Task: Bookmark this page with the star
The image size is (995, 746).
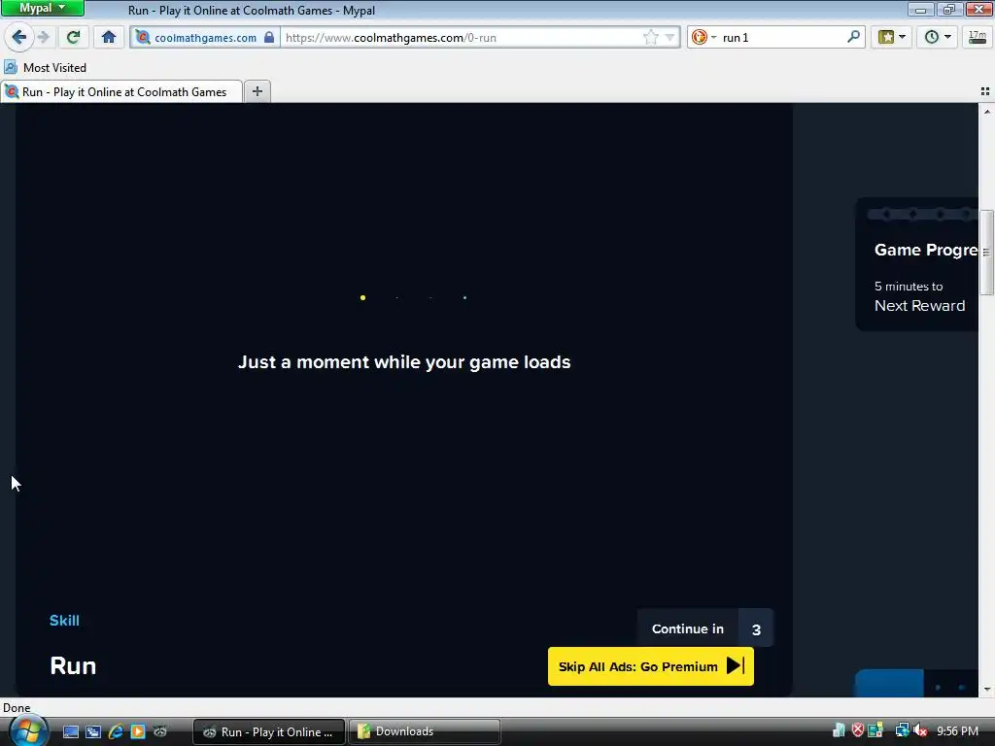Action: pos(650,38)
